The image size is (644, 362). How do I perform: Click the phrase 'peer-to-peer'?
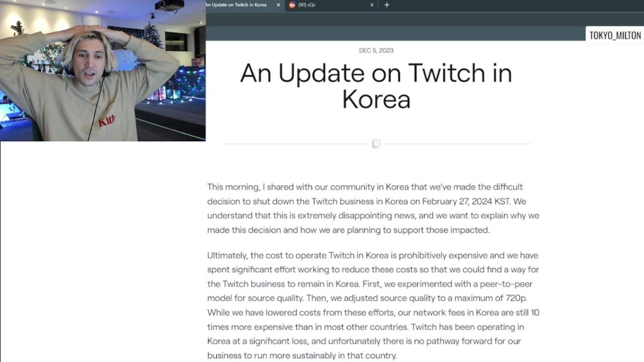pos(506,284)
